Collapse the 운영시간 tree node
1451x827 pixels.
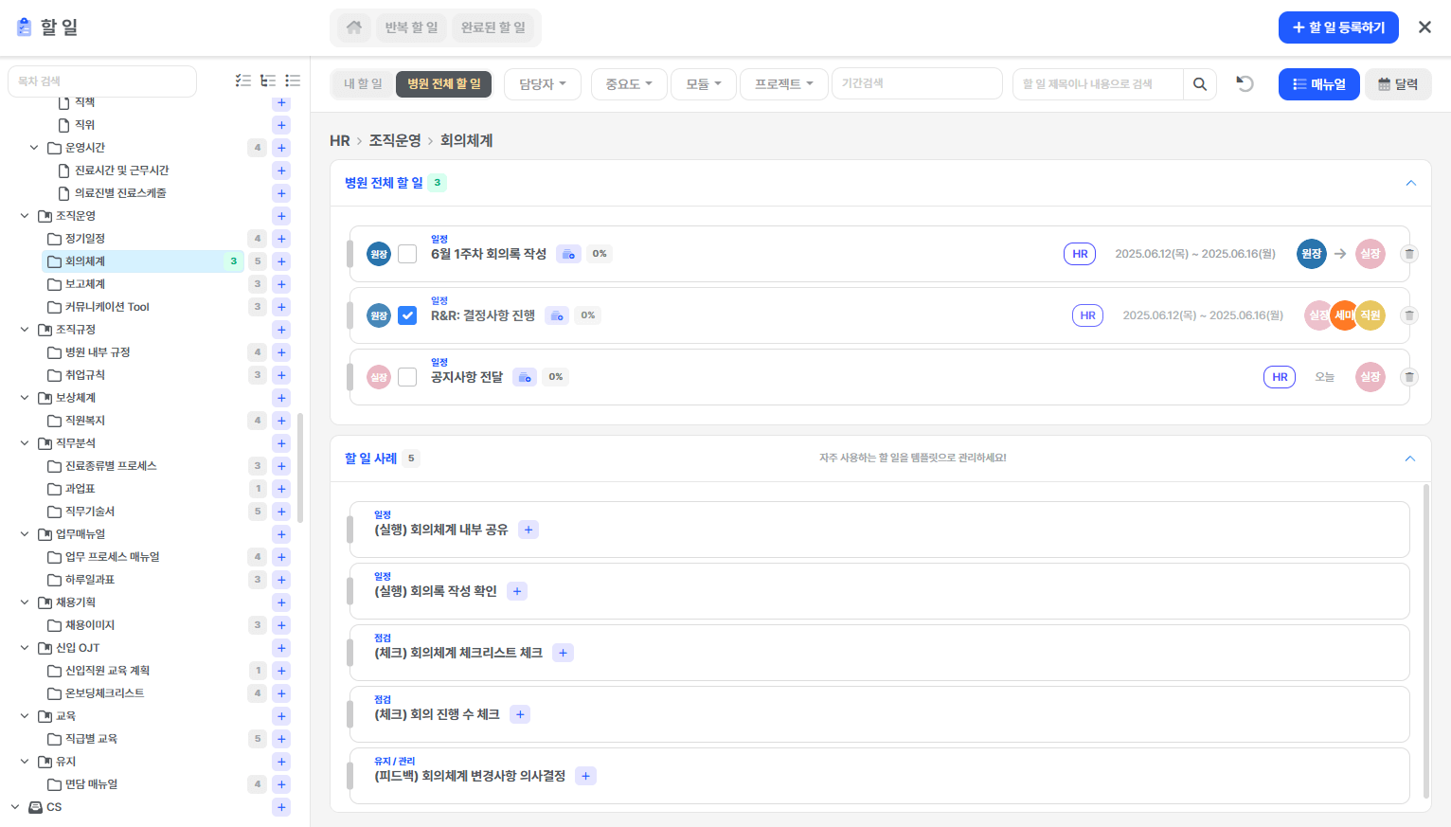point(34,148)
